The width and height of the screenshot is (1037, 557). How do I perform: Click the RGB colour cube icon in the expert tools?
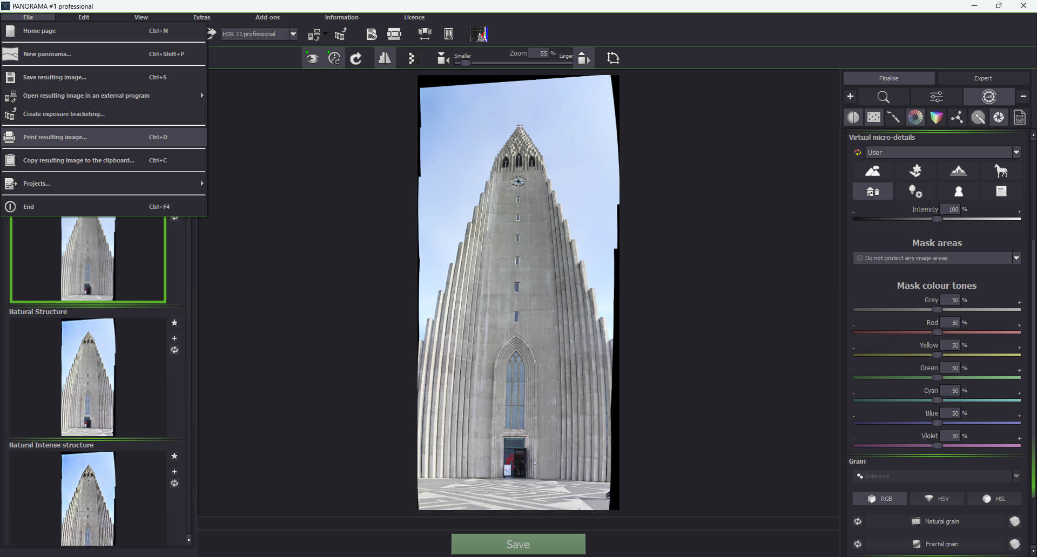[936, 117]
